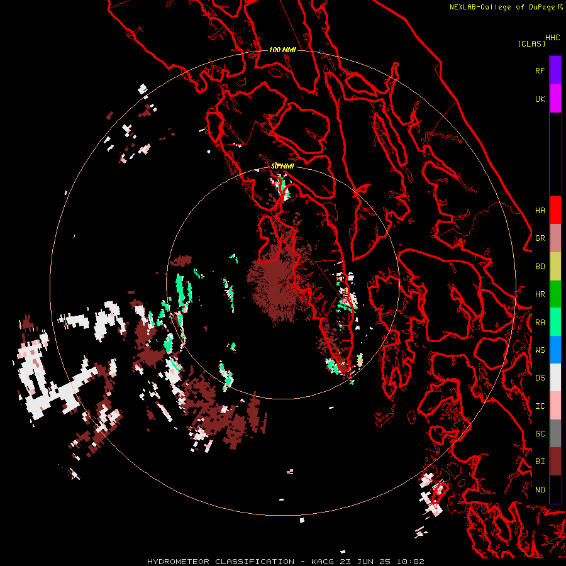Click the BD legend label
The image size is (566, 566).
(540, 267)
